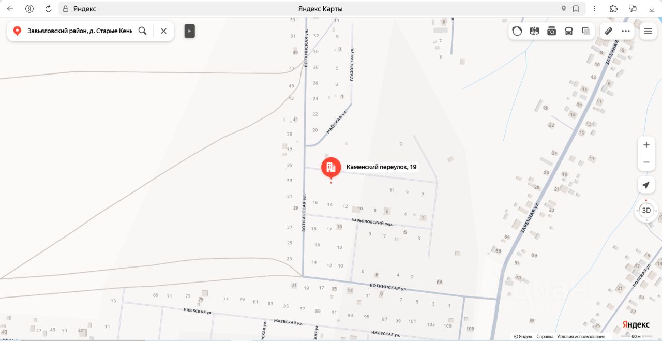
Task: Toggle 3D map tilt control
Action: pyautogui.click(x=646, y=211)
